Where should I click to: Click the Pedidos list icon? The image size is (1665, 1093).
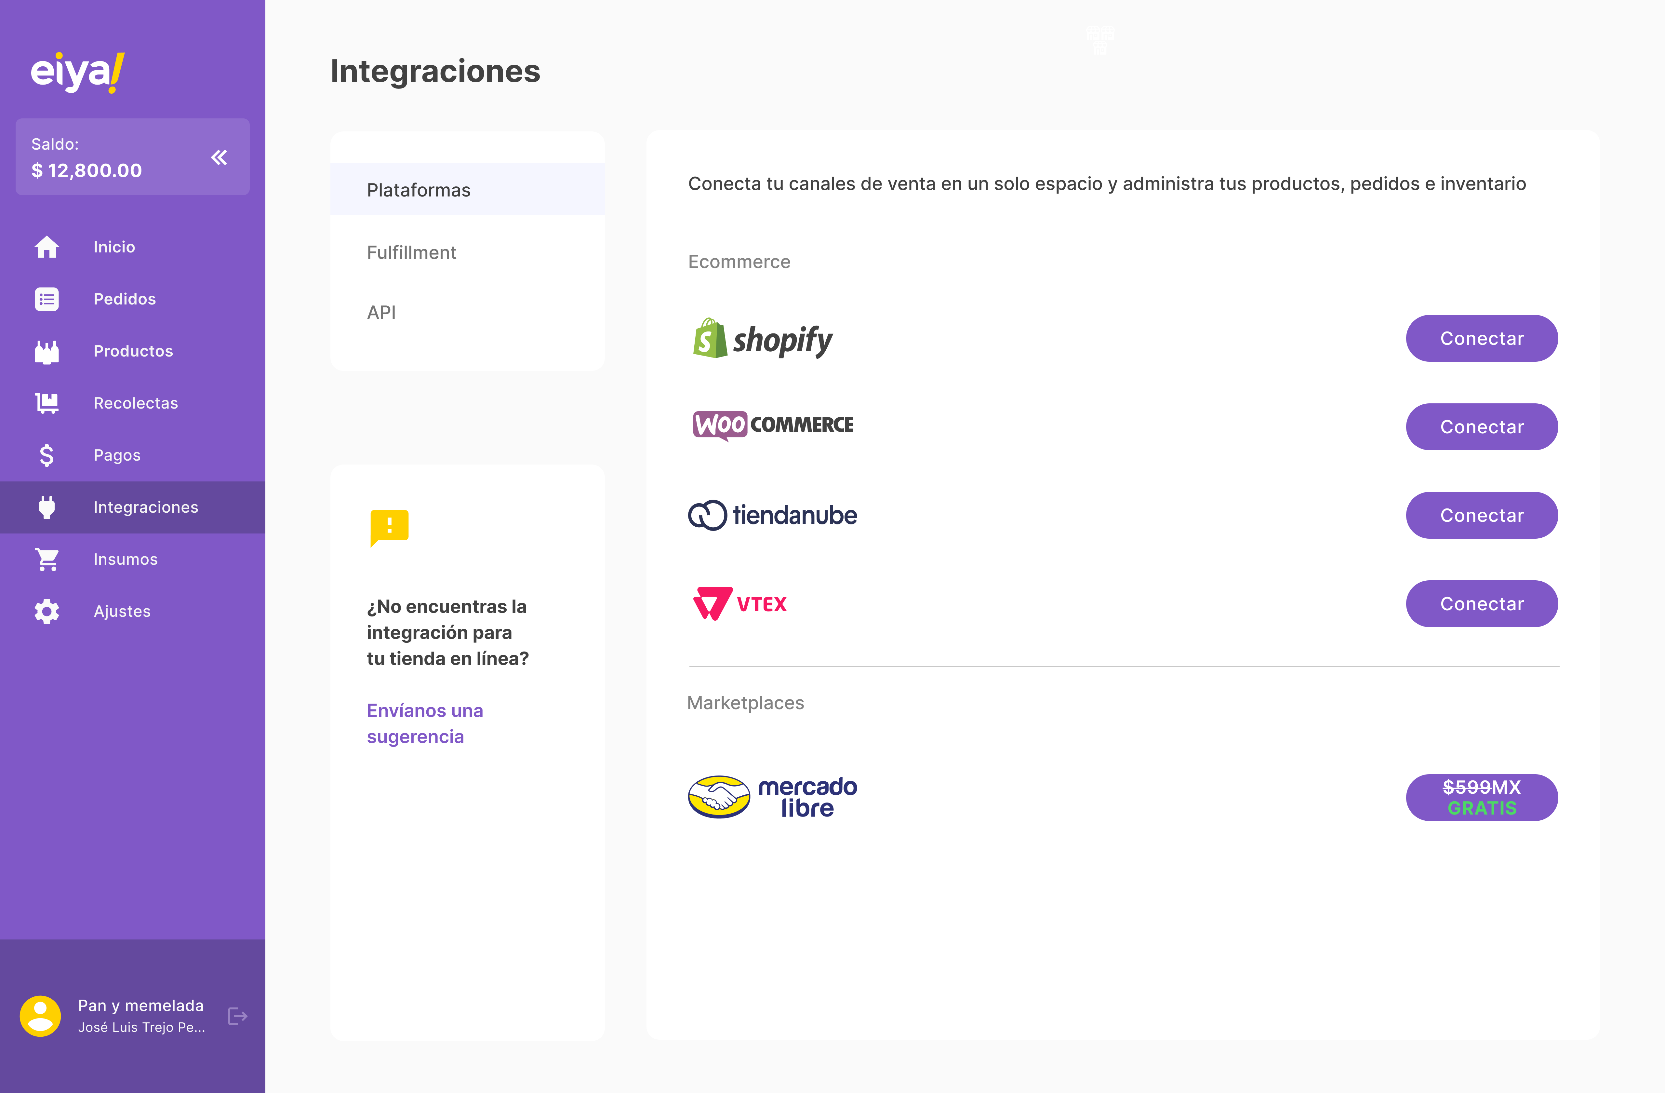[x=47, y=299]
